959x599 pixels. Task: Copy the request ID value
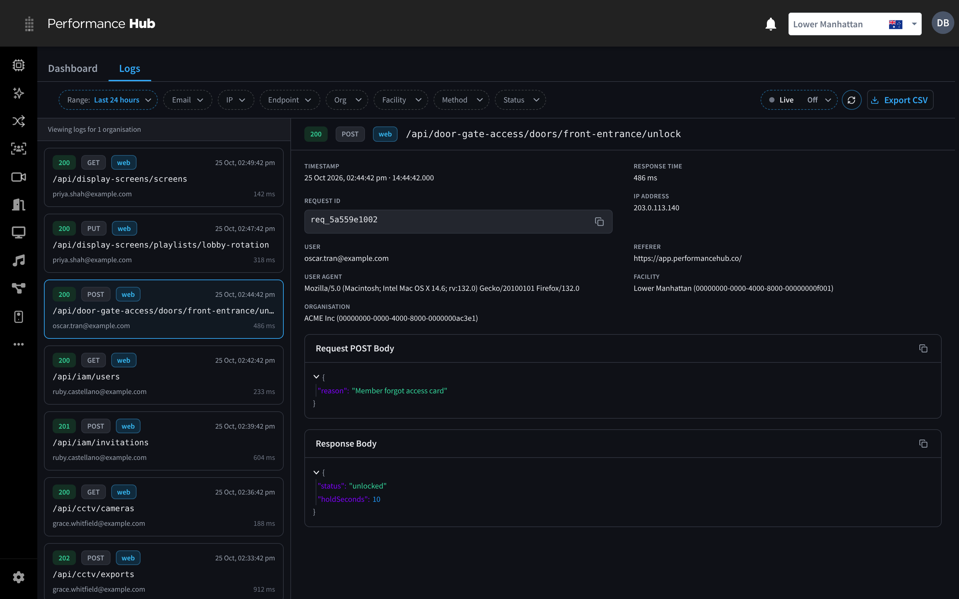tap(599, 221)
